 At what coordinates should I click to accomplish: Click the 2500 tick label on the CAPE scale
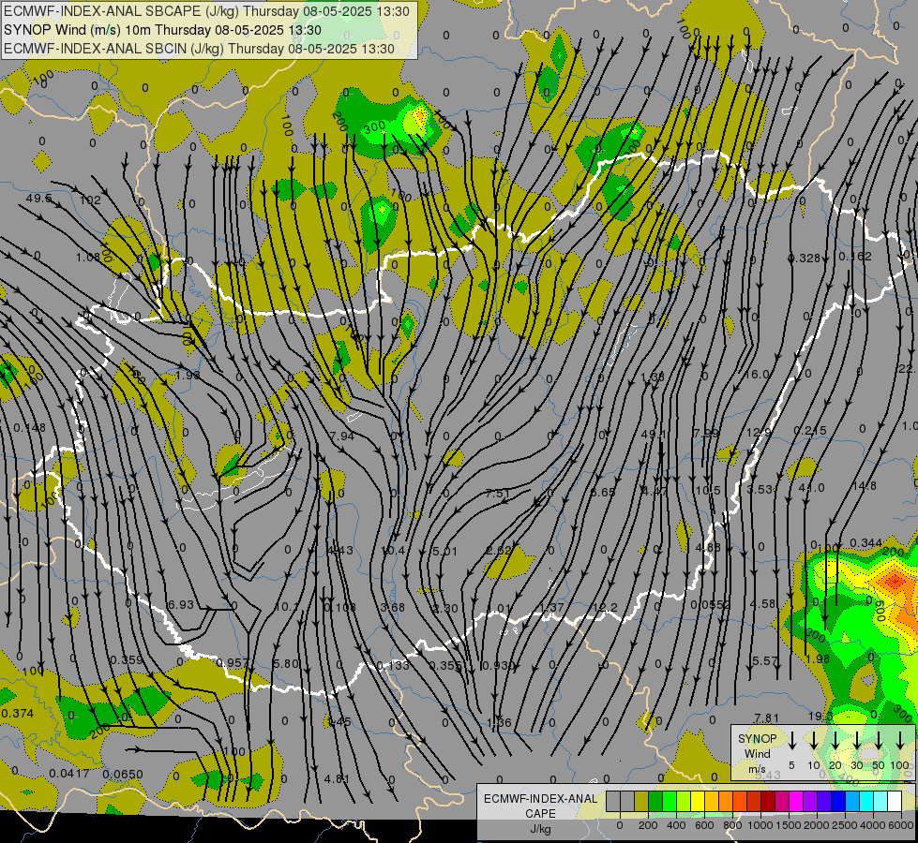point(845,825)
